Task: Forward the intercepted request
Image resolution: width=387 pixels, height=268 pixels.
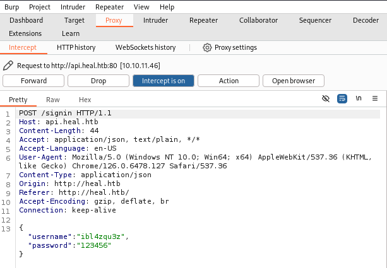Action: pyautogui.click(x=33, y=81)
